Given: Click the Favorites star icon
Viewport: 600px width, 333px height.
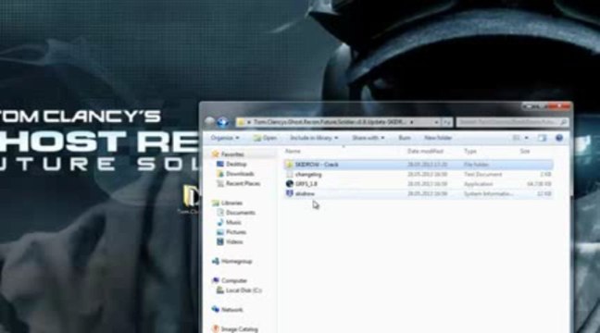Looking at the screenshot, I should (x=216, y=154).
